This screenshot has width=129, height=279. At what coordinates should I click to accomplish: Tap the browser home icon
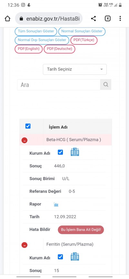[7, 18]
